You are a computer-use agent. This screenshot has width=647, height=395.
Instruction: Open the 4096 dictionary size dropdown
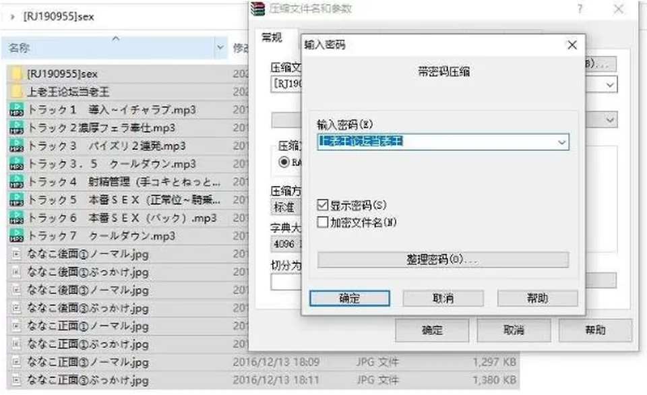tap(286, 244)
